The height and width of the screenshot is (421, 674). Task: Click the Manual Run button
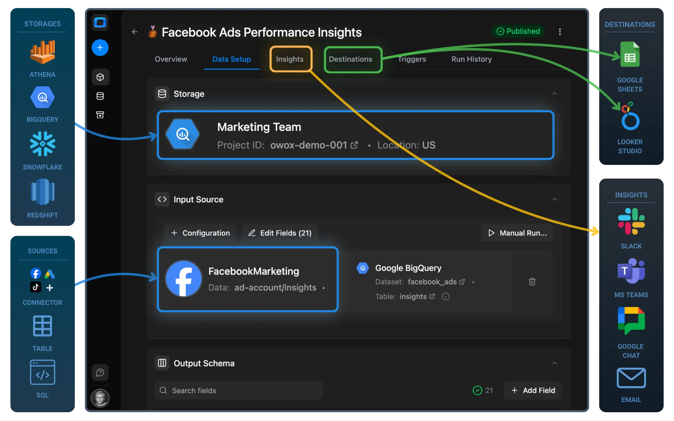tap(516, 233)
